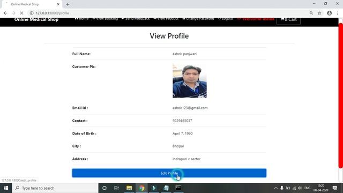The height and width of the screenshot is (193, 343).
Task: Click the Online Medical Shop brand link
Action: tap(36, 19)
